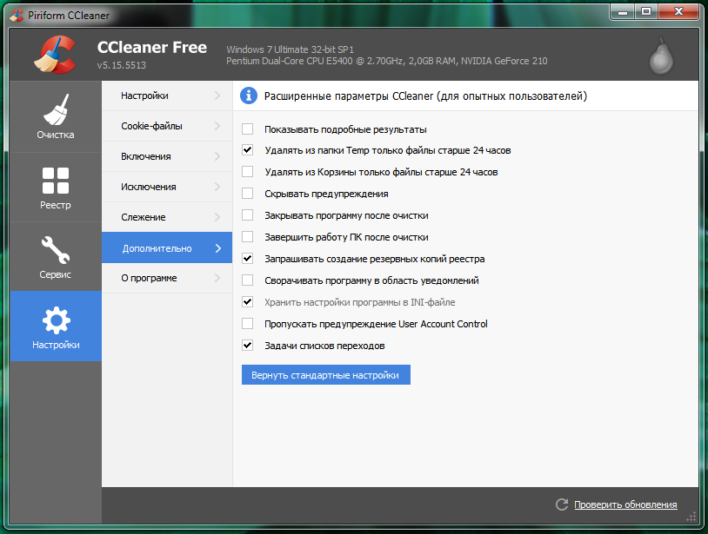
Task: Expand chevron next to Слежение
Action: tap(217, 217)
